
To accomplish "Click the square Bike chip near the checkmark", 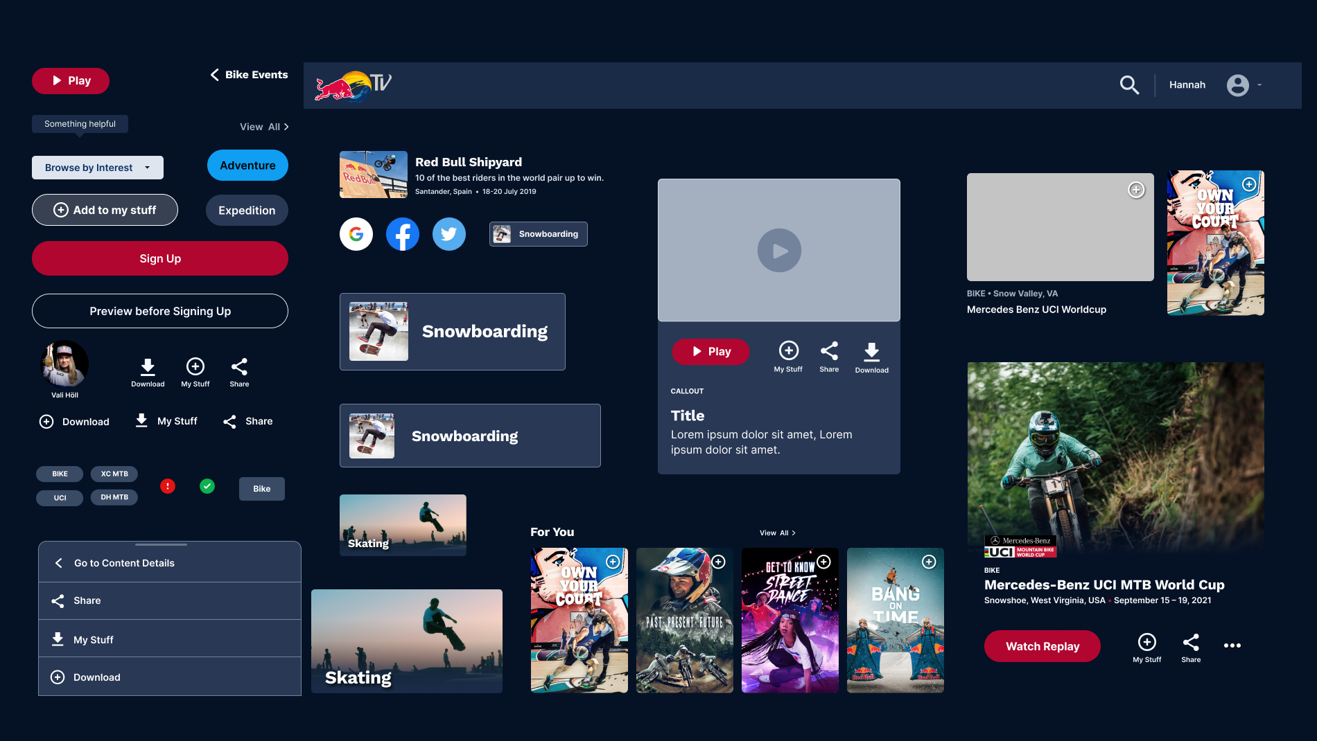I will [x=262, y=489].
